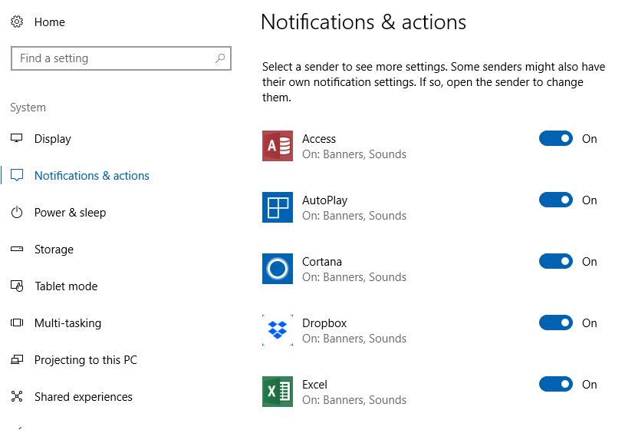The height and width of the screenshot is (430, 625).
Task: Click the Tablet mode icon
Action: coord(17,286)
